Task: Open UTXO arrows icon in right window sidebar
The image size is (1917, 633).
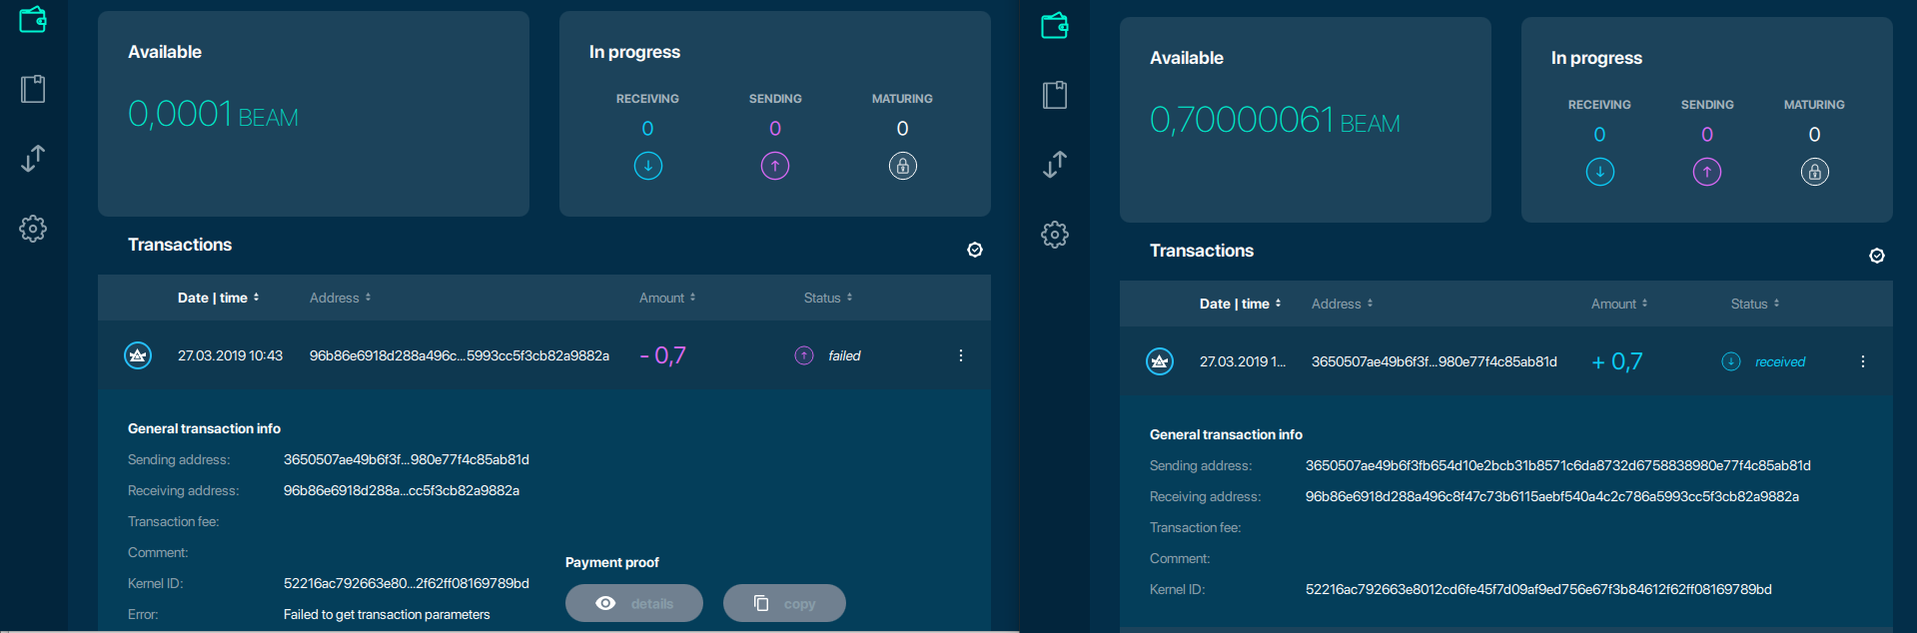Action: click(x=1055, y=165)
